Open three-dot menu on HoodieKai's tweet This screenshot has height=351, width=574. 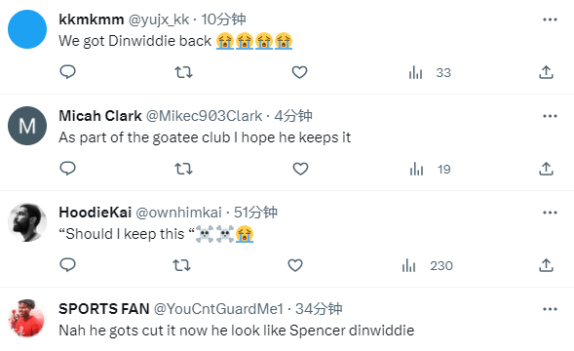pyautogui.click(x=550, y=213)
